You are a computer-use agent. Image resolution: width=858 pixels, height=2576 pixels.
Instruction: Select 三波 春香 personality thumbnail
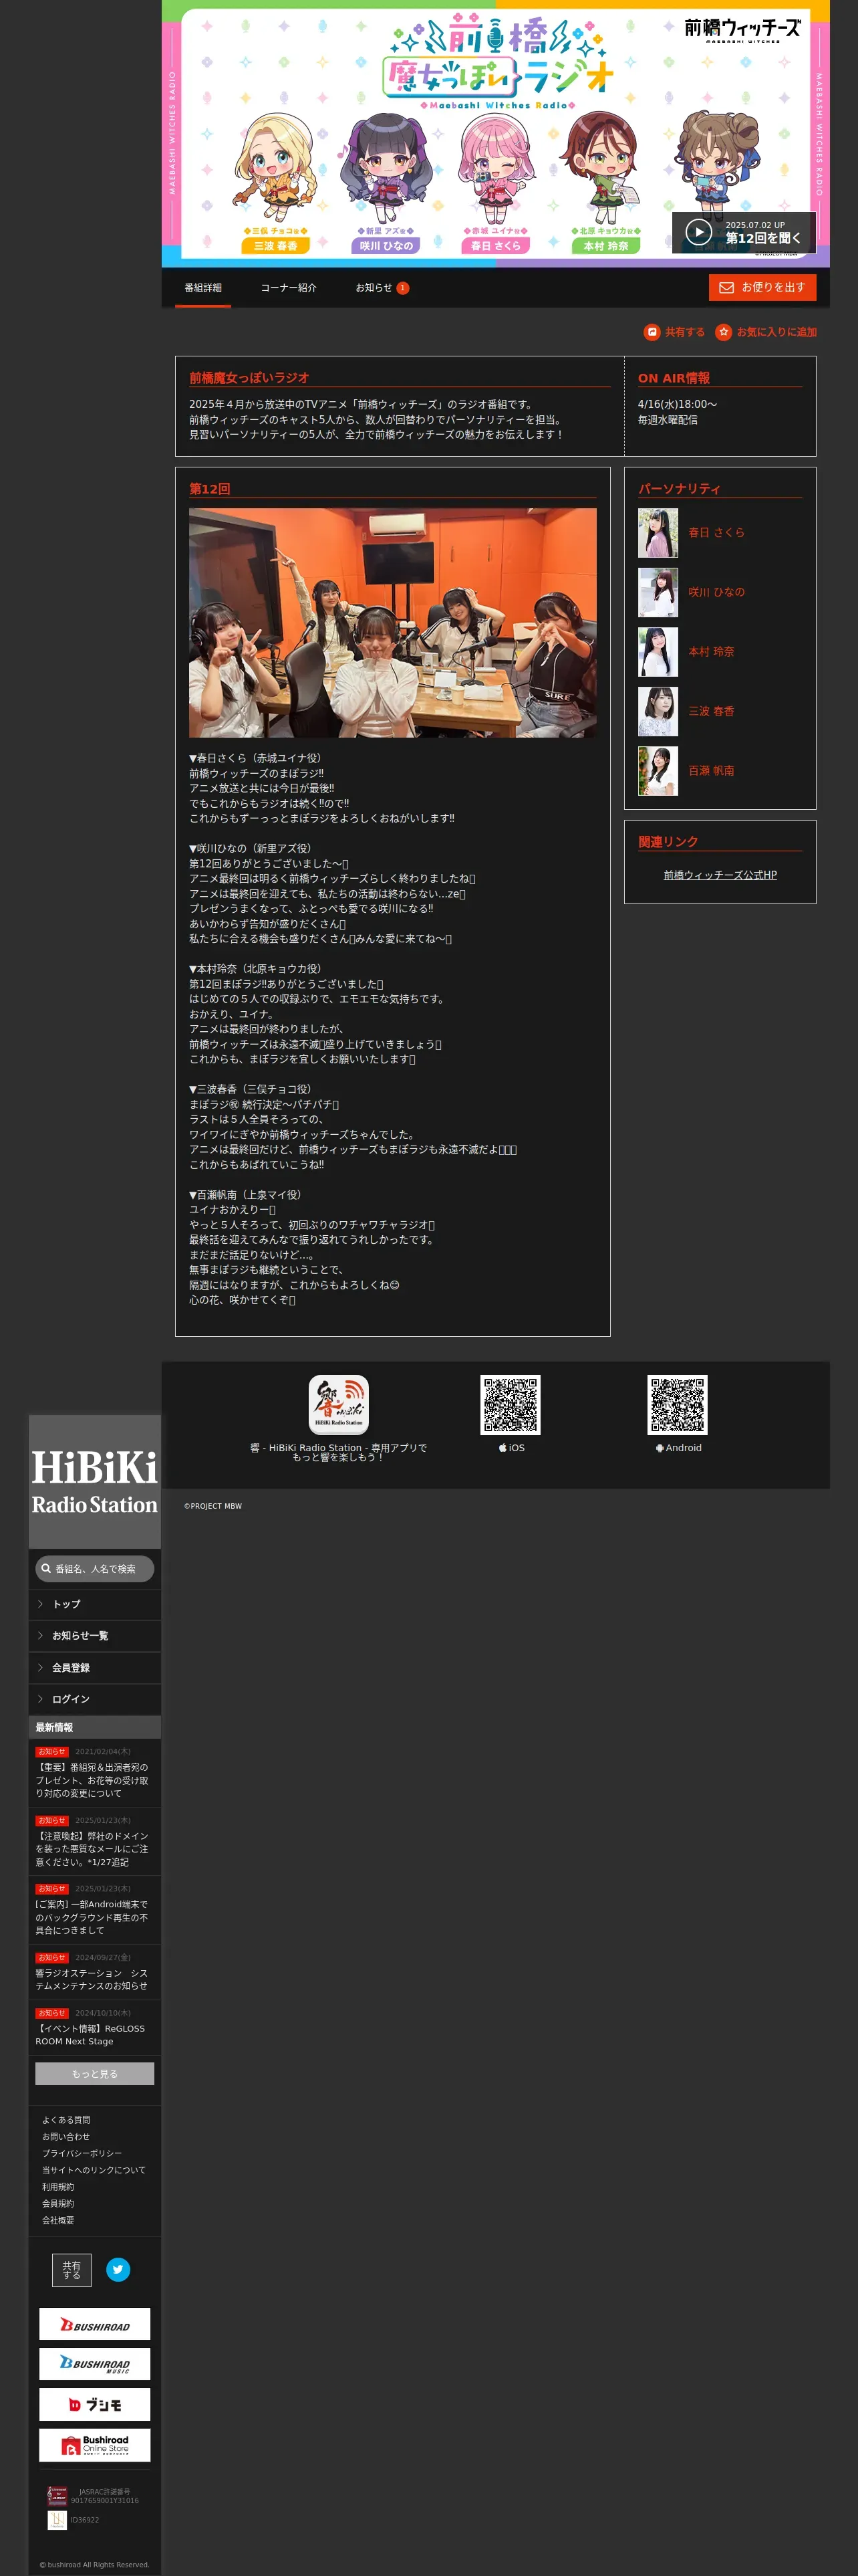click(658, 711)
